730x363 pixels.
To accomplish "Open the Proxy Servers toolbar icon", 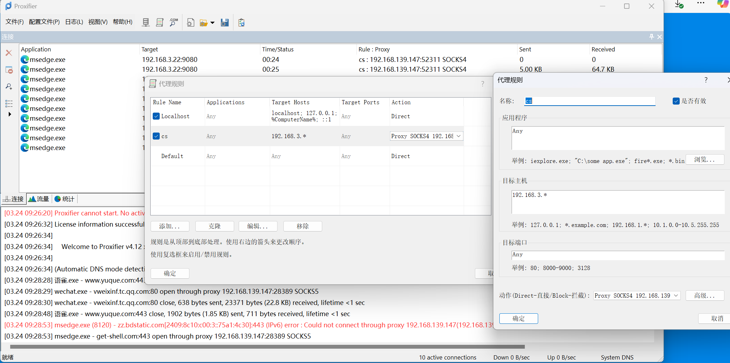I will [x=146, y=22].
